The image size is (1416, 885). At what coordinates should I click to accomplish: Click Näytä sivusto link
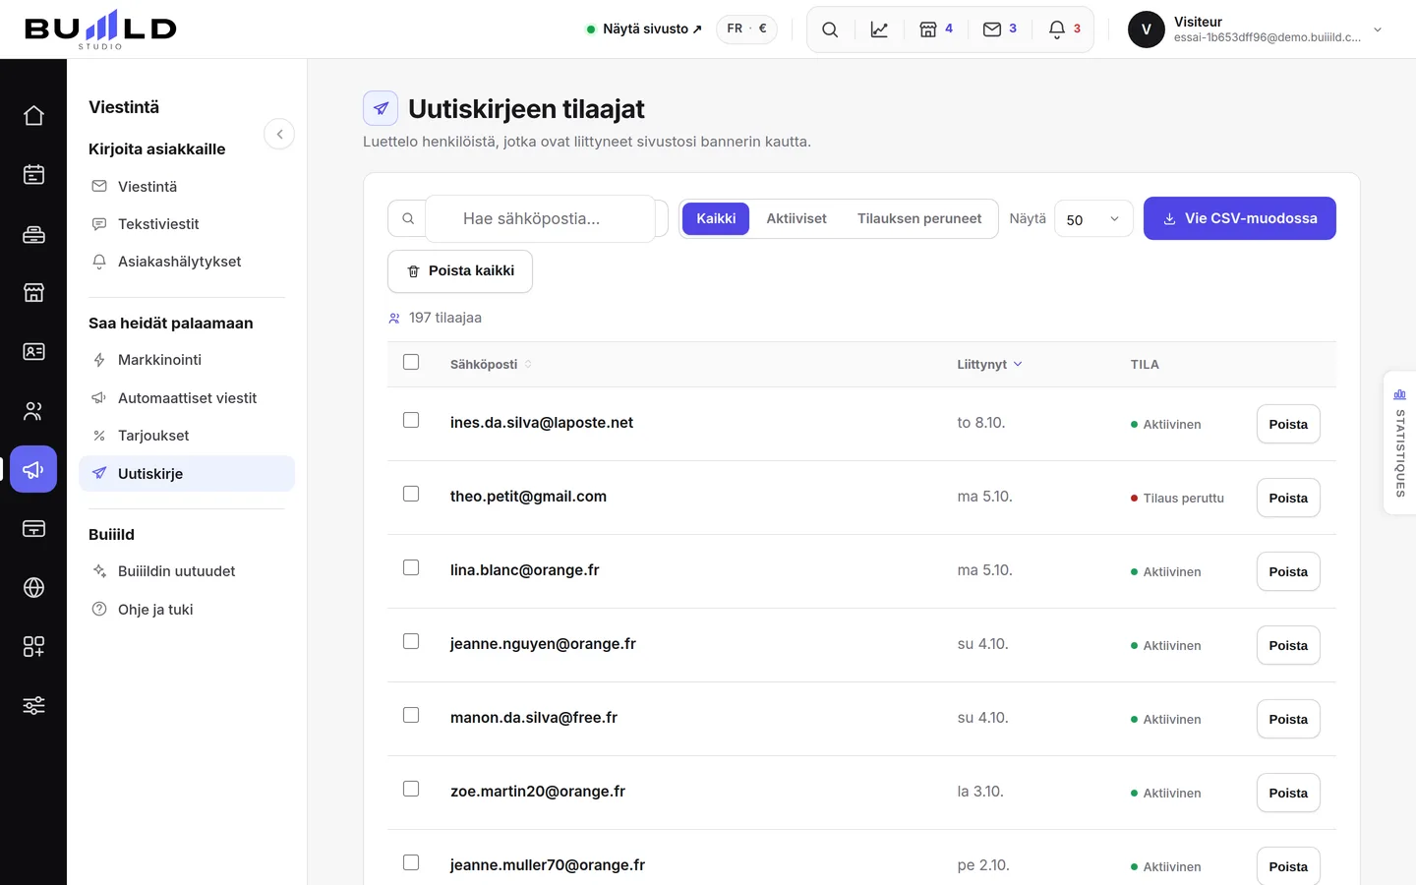(x=644, y=29)
